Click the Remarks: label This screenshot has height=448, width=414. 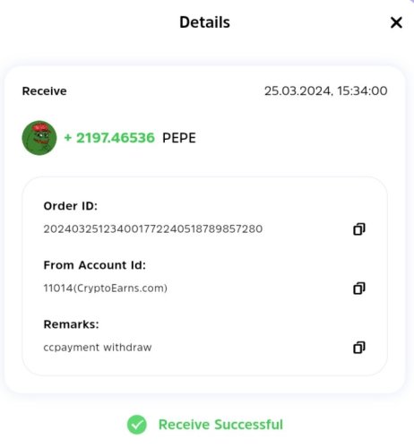71,324
